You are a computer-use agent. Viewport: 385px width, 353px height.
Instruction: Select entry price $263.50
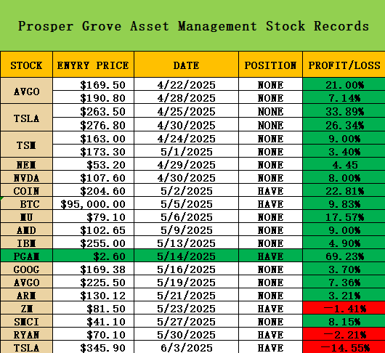[93, 110]
